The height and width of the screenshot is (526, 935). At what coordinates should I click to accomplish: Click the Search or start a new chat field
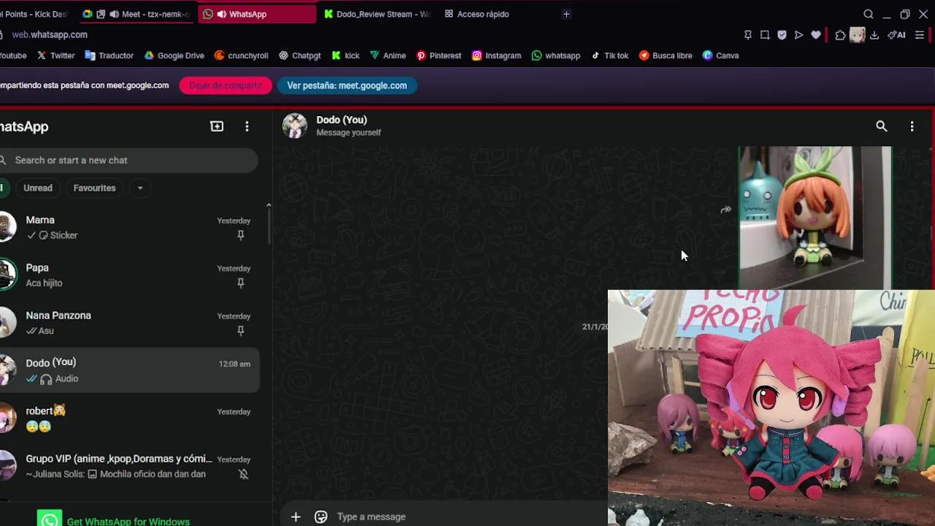(129, 160)
